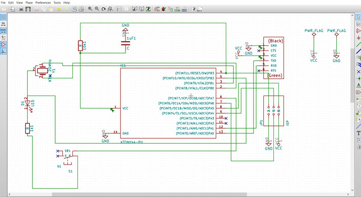Click the 1uF1 capacitor label
The height and width of the screenshot is (197, 361).
[x=131, y=38]
